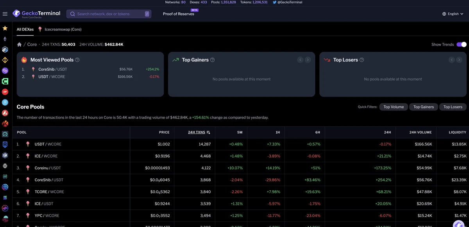
Task: Open YPC / WCORE pool row
Action: pyautogui.click(x=240, y=216)
